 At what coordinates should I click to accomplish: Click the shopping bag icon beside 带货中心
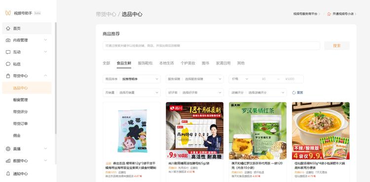8,76
